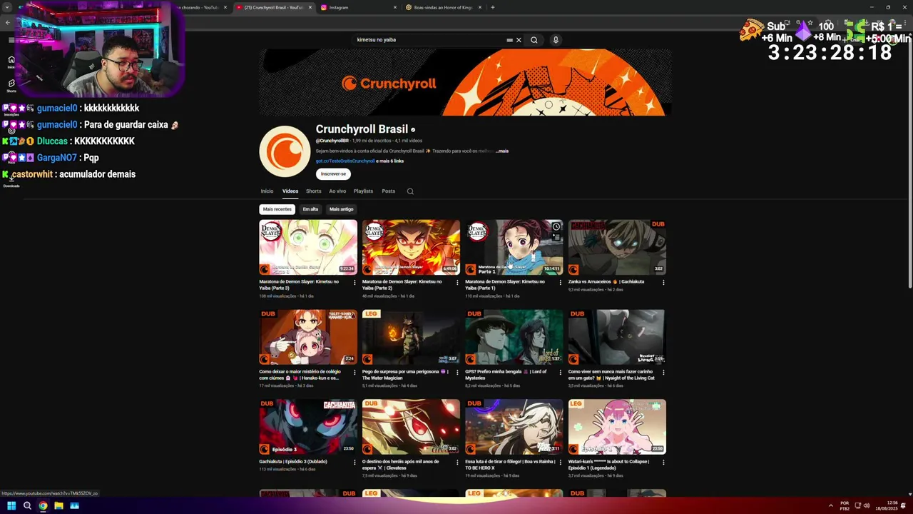Viewport: 913px width, 514px height.
Task: Show hidden system tray icons chevron
Action: tap(830, 506)
